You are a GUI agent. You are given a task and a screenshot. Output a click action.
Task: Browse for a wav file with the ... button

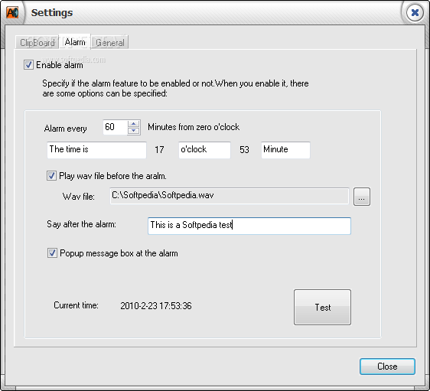tap(362, 197)
